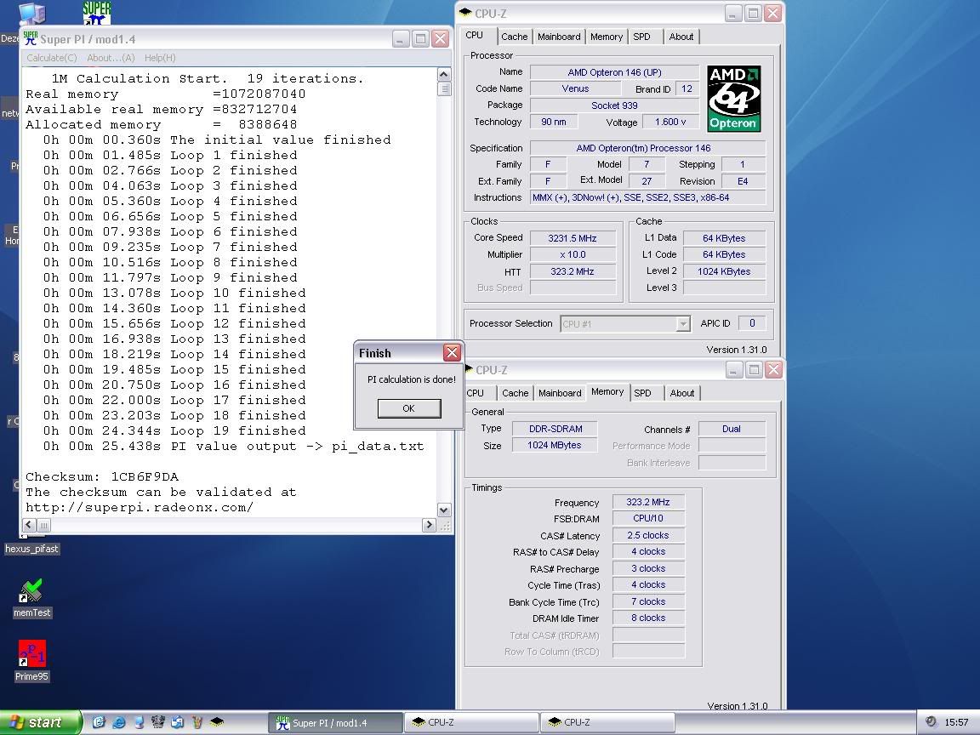The width and height of the screenshot is (980, 735).
Task: Click Super PI horizontal scrollbar left arrow
Action: tap(30, 525)
